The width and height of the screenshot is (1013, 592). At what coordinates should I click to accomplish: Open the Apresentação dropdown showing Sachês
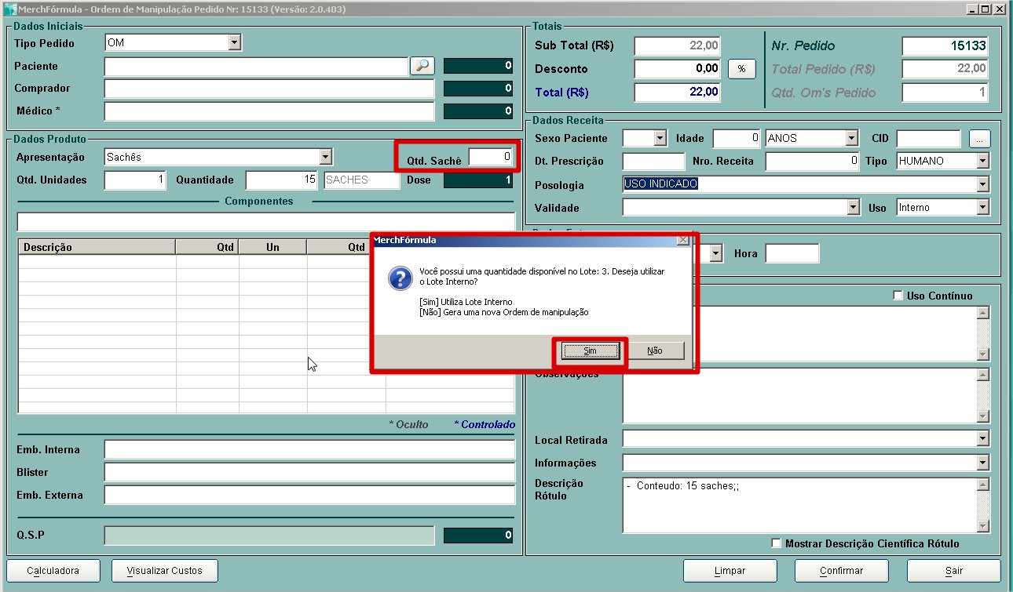pyautogui.click(x=325, y=157)
